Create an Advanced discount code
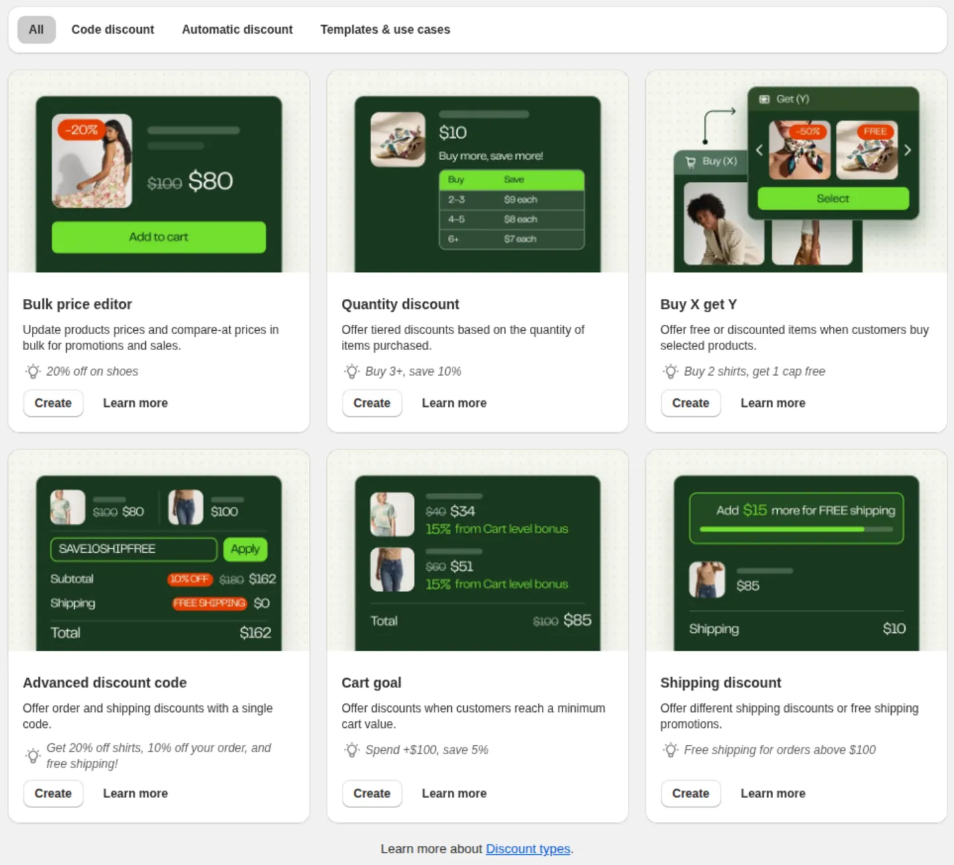Screen dimensions: 954x865 click(x=53, y=793)
